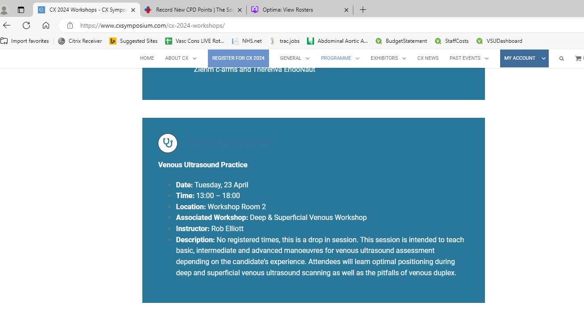Viewport: 584px width, 327px height.
Task: Expand the ABOUT CX dropdown menu
Action: [x=180, y=58]
